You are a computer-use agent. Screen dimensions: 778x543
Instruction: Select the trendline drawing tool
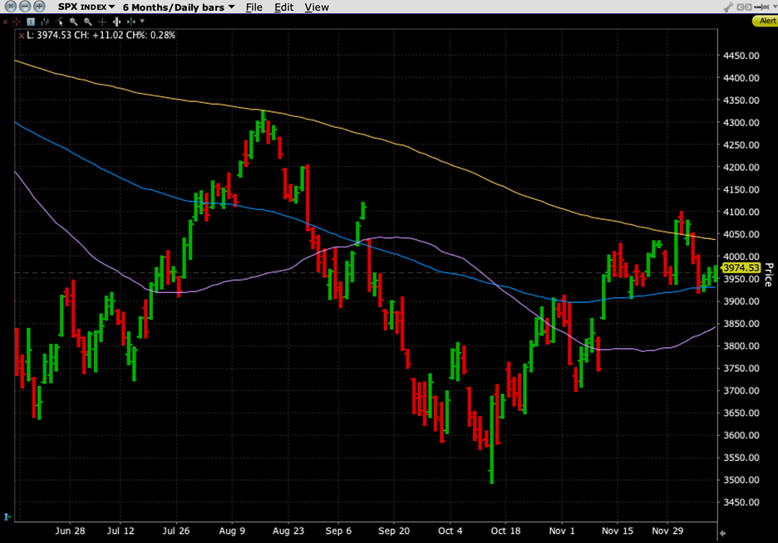[x=60, y=22]
